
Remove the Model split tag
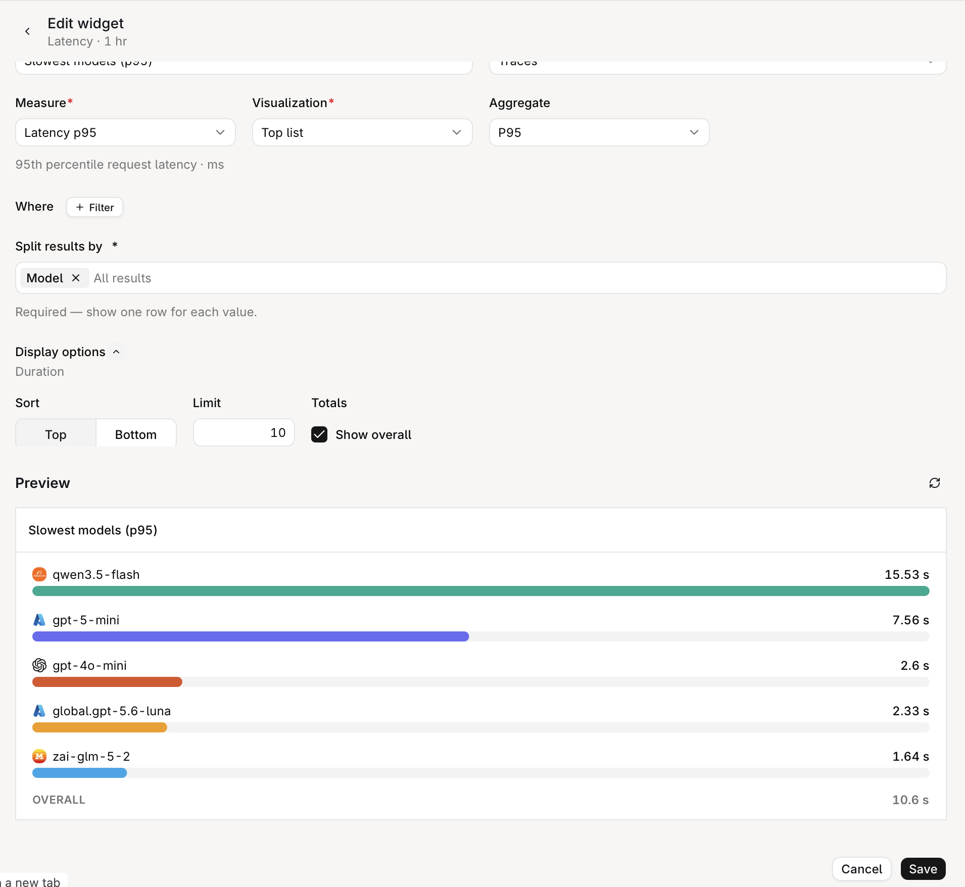(x=76, y=278)
